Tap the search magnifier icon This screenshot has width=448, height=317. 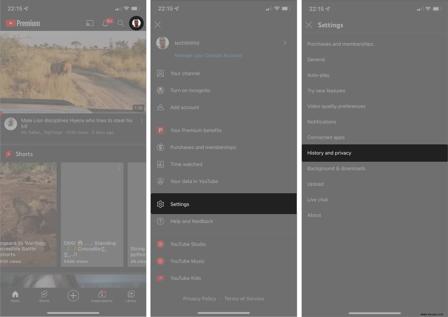(121, 23)
